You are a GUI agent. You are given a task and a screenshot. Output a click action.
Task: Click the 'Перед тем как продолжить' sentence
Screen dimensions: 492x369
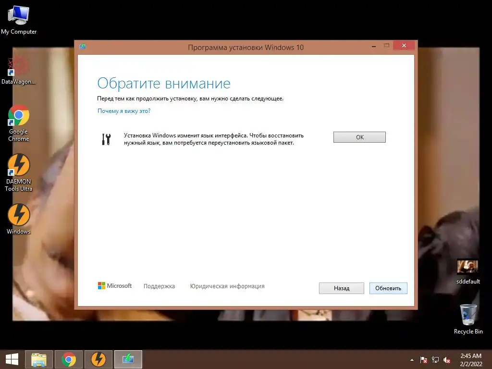click(190, 98)
